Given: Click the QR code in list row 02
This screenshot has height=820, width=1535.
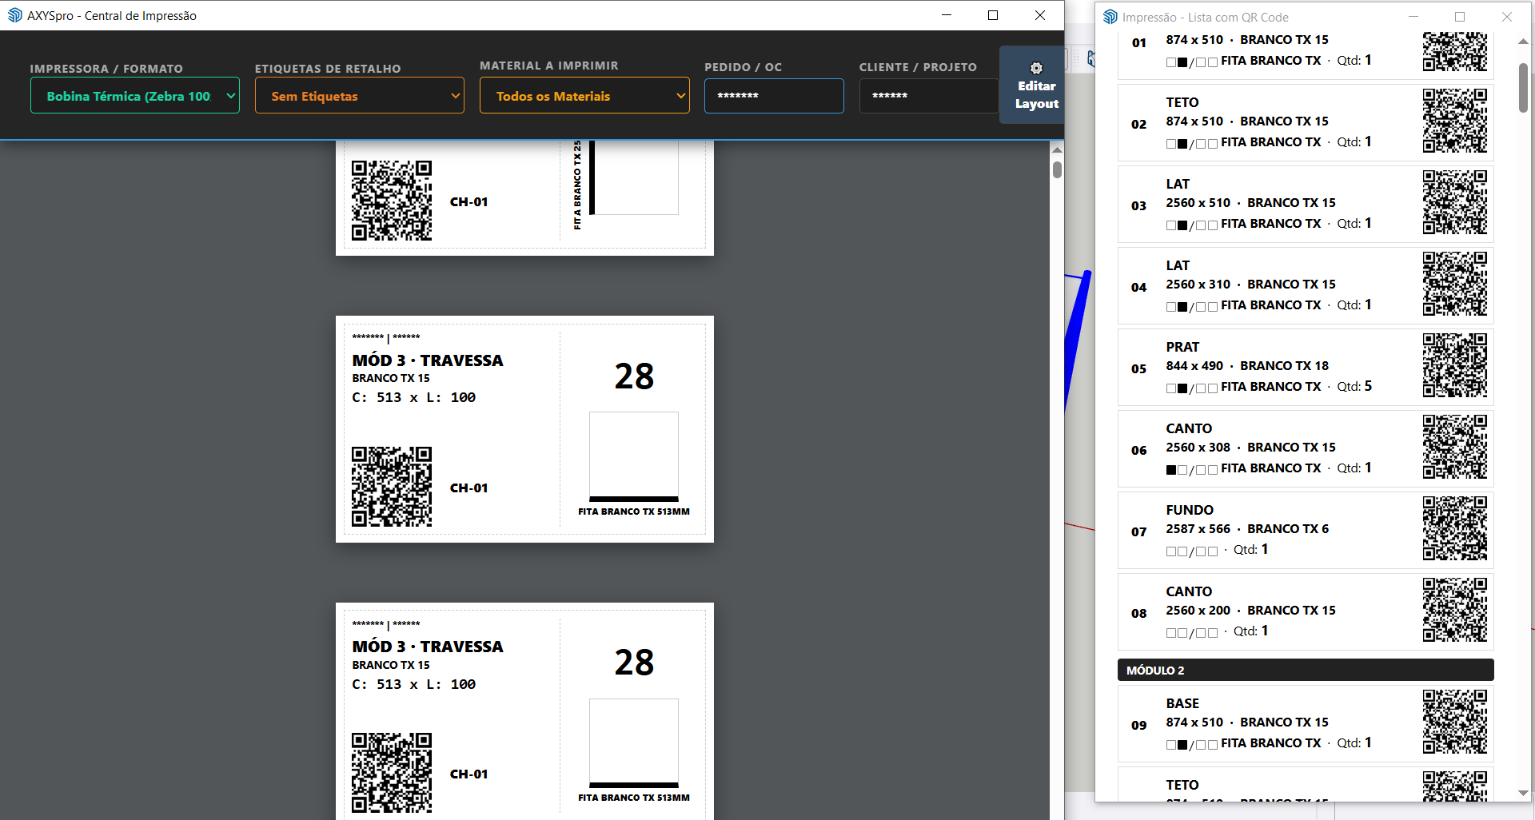Looking at the screenshot, I should point(1455,121).
